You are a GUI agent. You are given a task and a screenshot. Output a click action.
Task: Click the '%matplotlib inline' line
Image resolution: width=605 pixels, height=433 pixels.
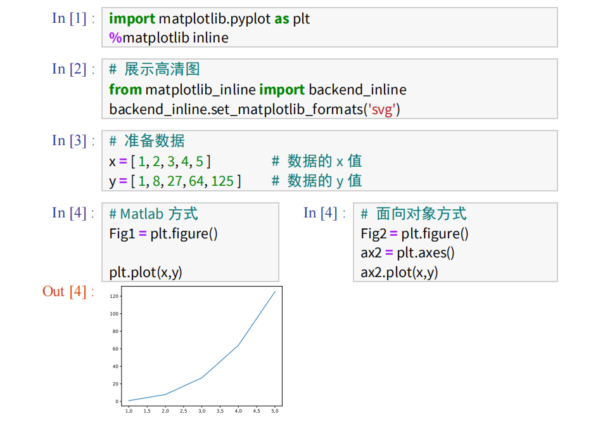point(169,37)
